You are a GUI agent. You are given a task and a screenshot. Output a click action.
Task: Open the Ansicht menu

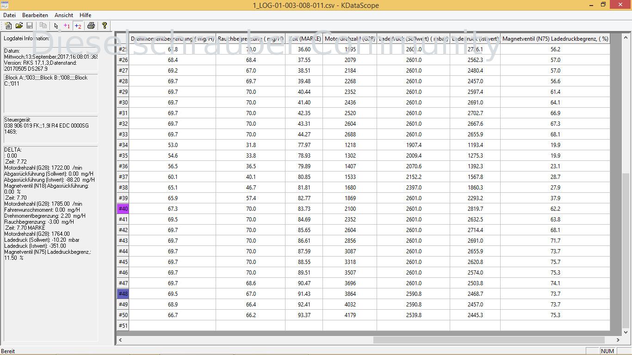(64, 15)
